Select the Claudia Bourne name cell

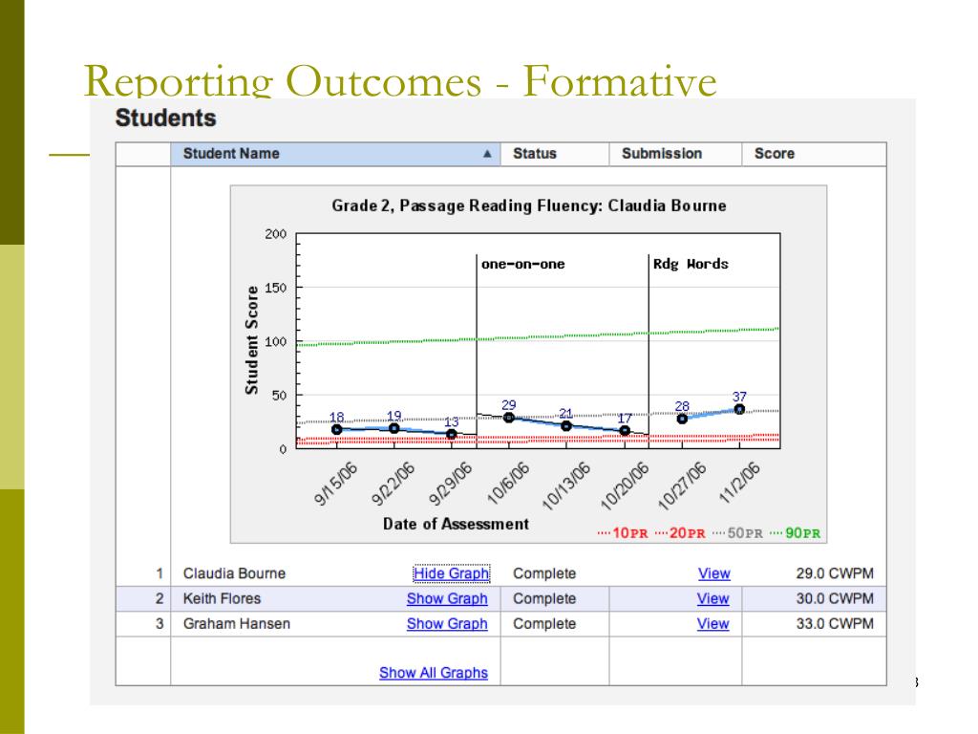(234, 573)
